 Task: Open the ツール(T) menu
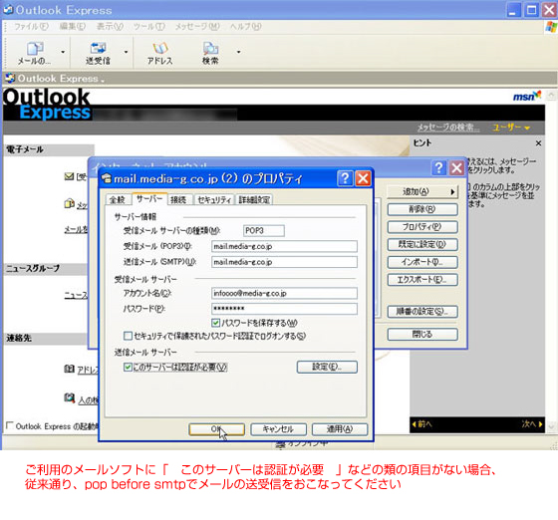149,27
